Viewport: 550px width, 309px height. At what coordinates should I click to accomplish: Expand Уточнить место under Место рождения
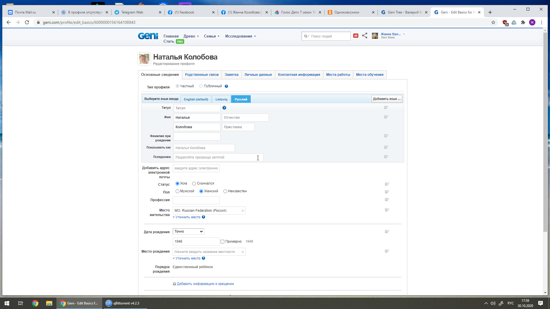coord(188,258)
